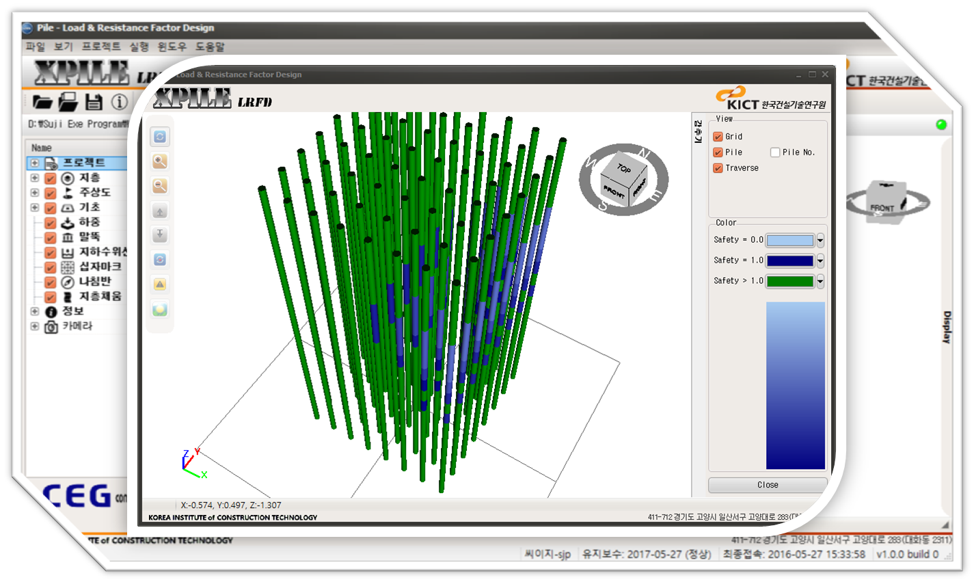974x582 pixels.
Task: Enable the Pile No. checkbox
Action: click(775, 153)
